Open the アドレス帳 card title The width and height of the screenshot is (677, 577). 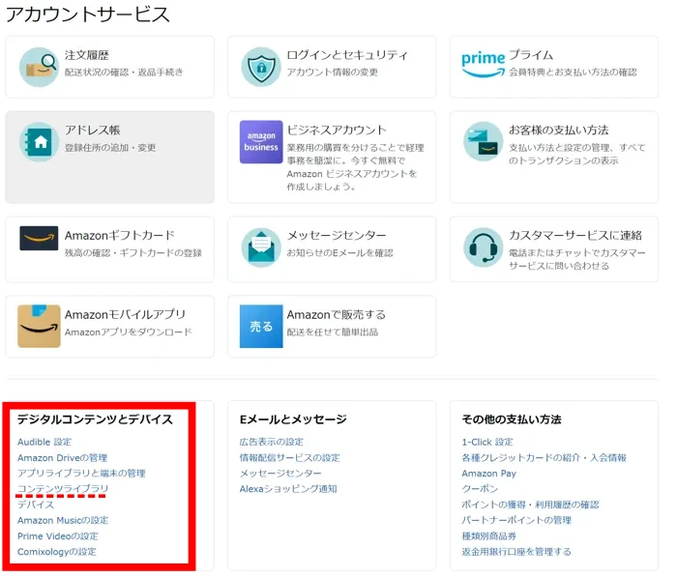[x=92, y=130]
